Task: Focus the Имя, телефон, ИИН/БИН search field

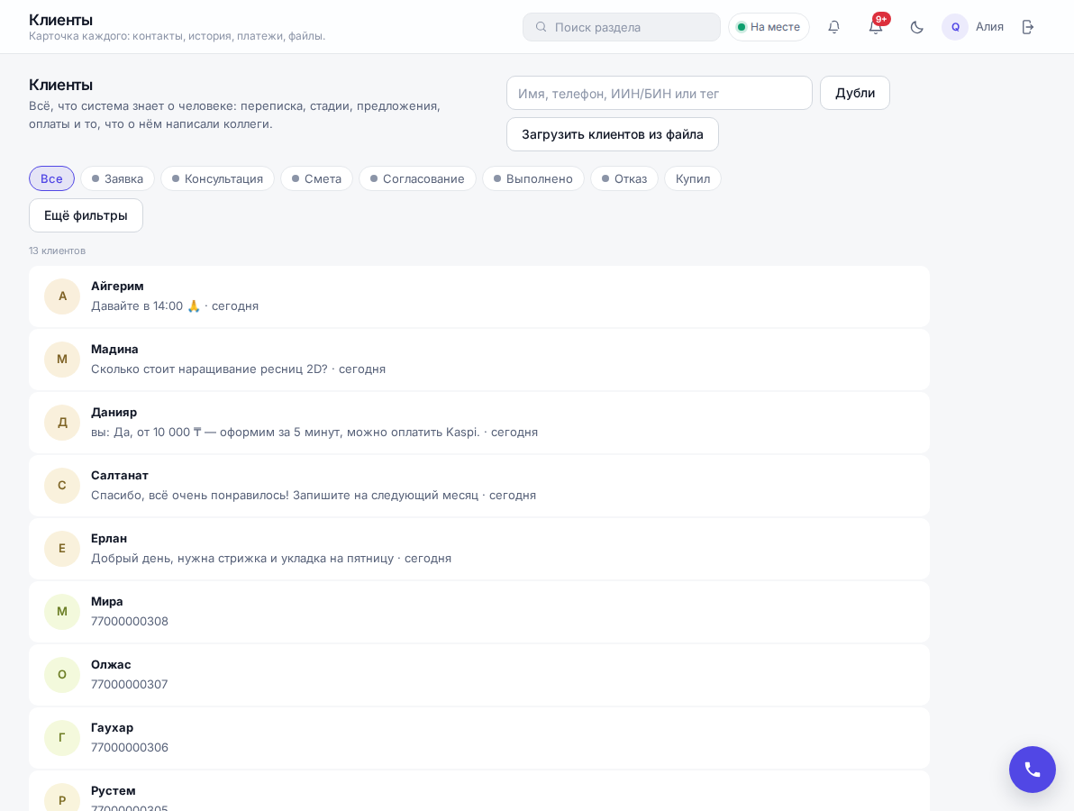Action: [659, 93]
